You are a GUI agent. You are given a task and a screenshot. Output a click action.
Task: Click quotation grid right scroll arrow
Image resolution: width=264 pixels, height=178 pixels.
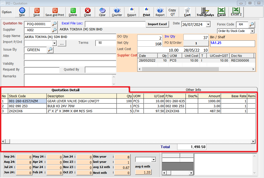click(x=253, y=141)
